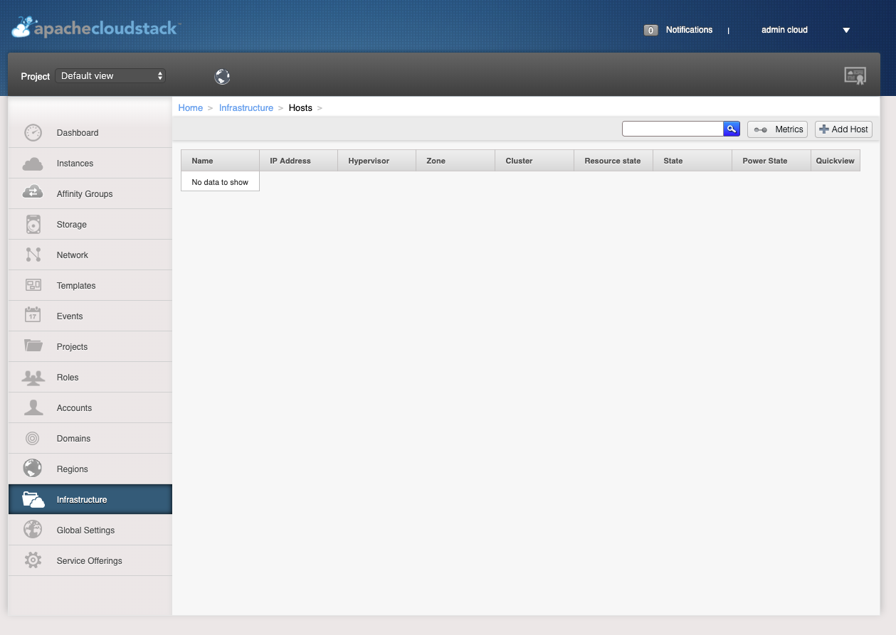
Task: Go to Projects section
Action: point(90,347)
